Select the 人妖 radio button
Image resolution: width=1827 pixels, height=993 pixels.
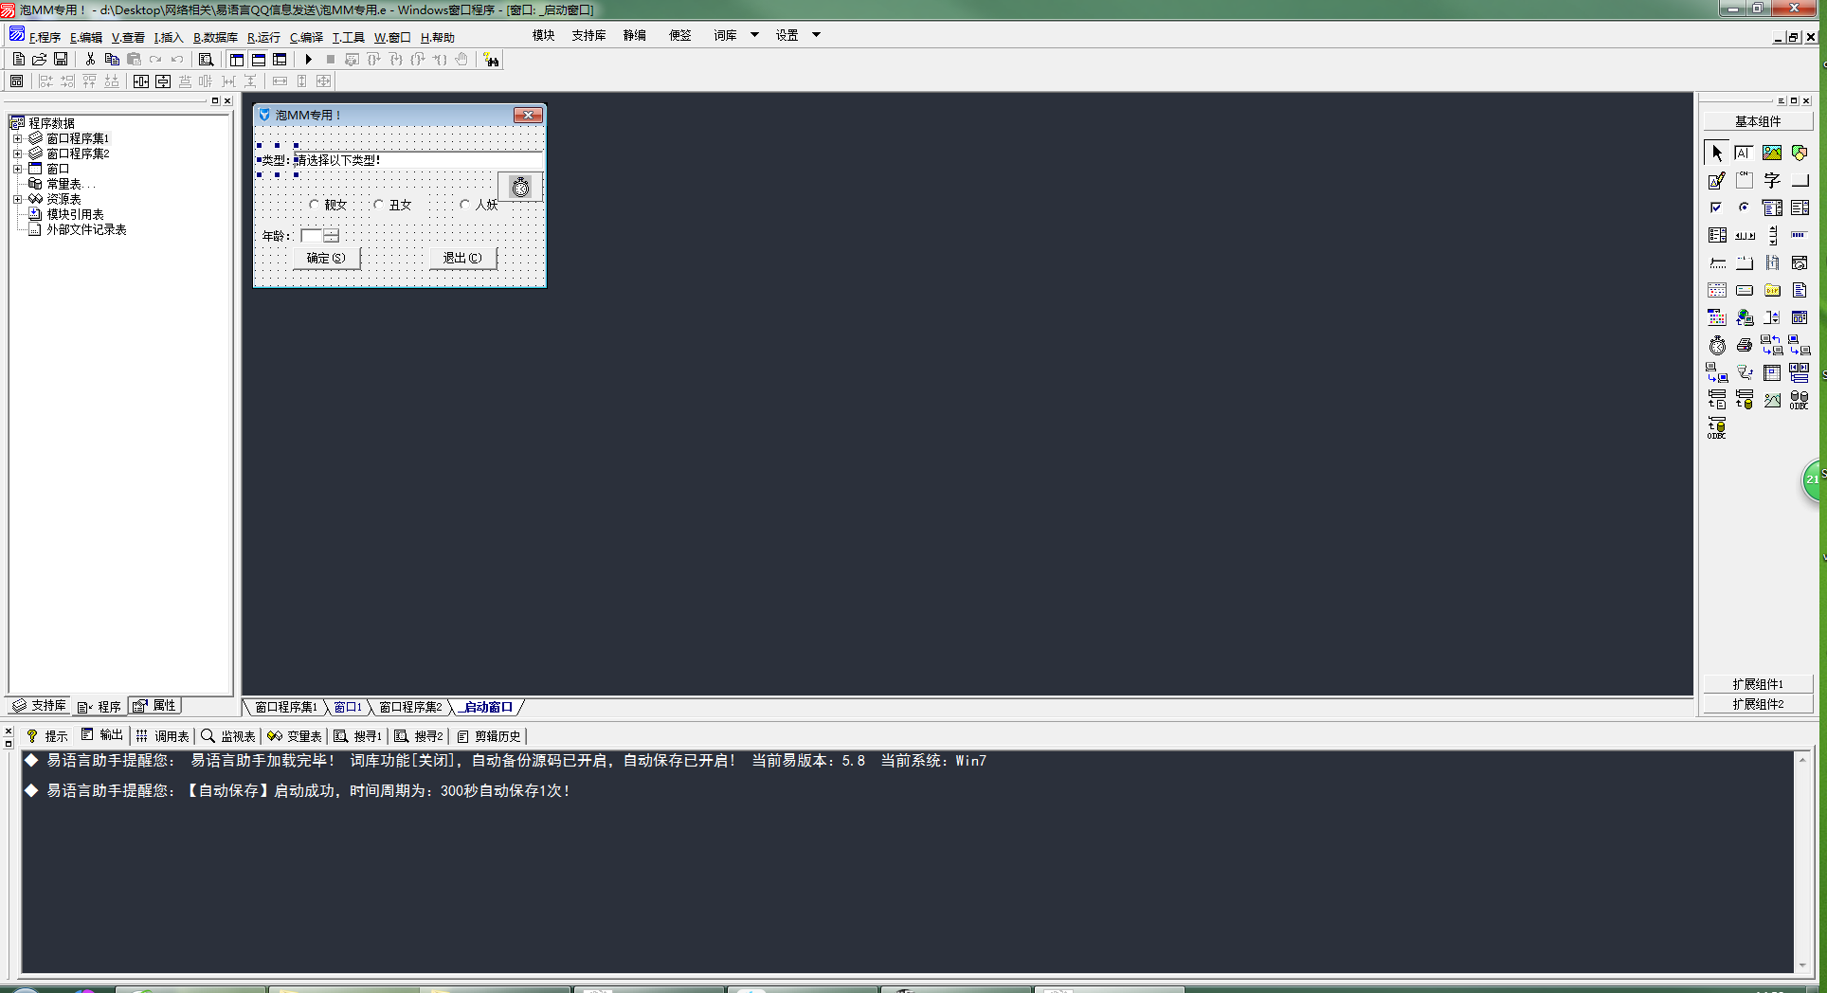point(479,205)
